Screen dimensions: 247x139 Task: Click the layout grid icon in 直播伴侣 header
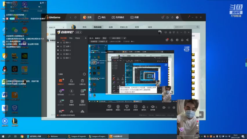(x=177, y=40)
